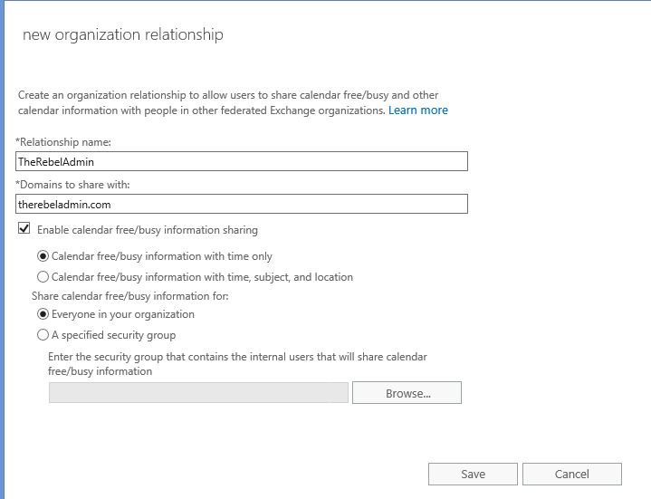This screenshot has height=499, width=651.
Task: Save the new organization relationship
Action: 473,474
